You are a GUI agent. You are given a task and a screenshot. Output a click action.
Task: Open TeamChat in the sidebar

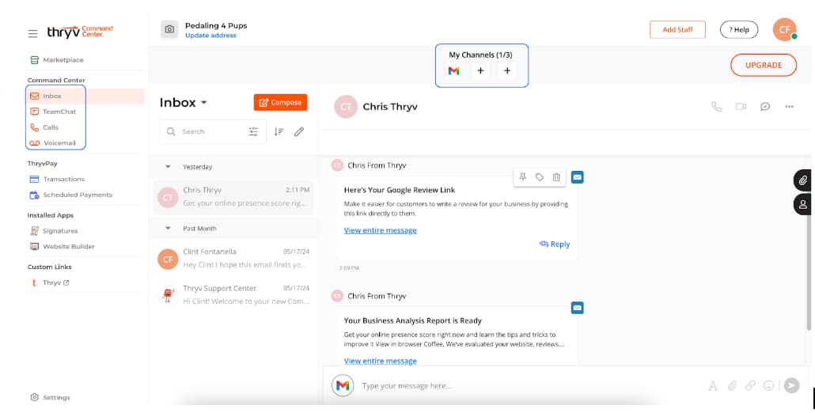tap(53, 112)
